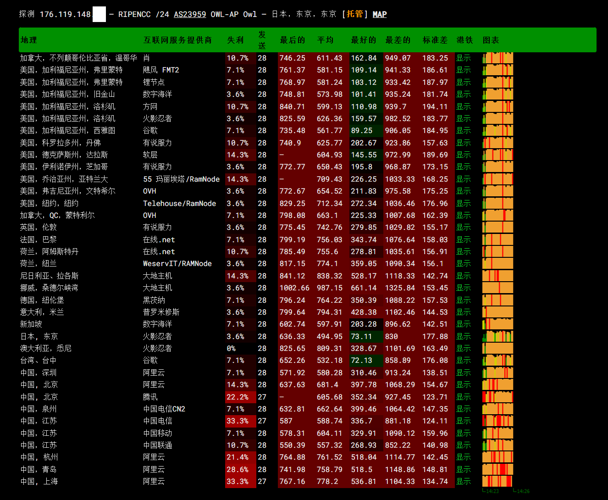608x500 pixels.
Task: Click the 地理 column header
Action: pyautogui.click(x=28, y=40)
